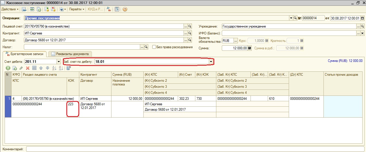Select the Валюта обязательства ellipsis button
Screen dimensions: 366x152
pos(236,41)
